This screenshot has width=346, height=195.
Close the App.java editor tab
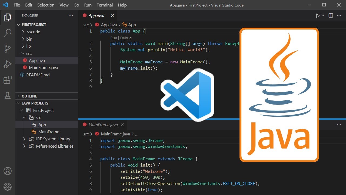pyautogui.click(x=112, y=16)
